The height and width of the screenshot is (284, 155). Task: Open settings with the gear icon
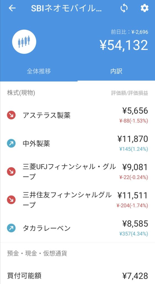(x=144, y=8)
